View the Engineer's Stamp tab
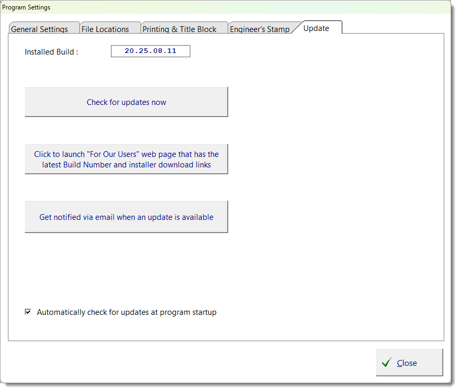459x391 pixels. coord(260,29)
